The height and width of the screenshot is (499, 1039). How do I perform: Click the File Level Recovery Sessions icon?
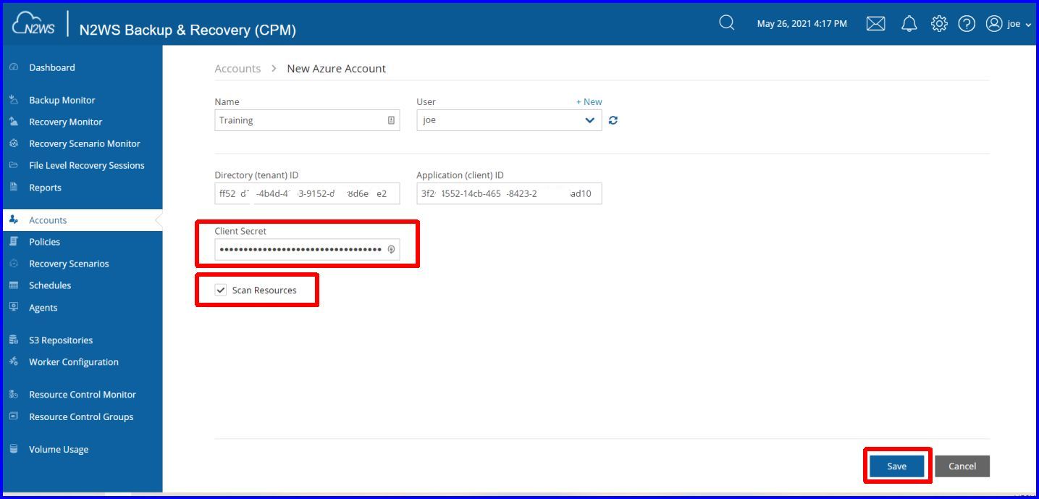pos(14,165)
